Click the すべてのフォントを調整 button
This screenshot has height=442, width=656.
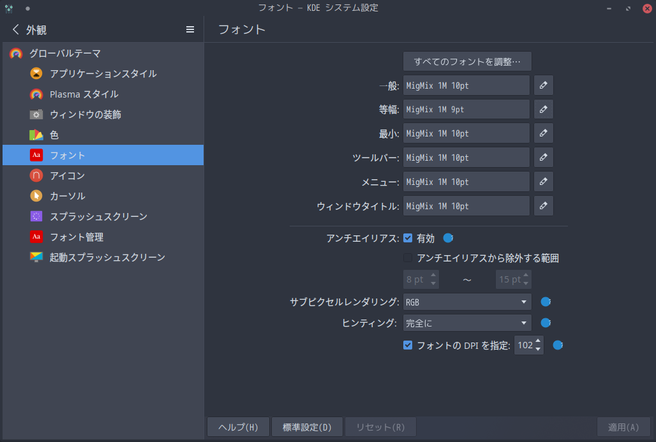point(467,61)
